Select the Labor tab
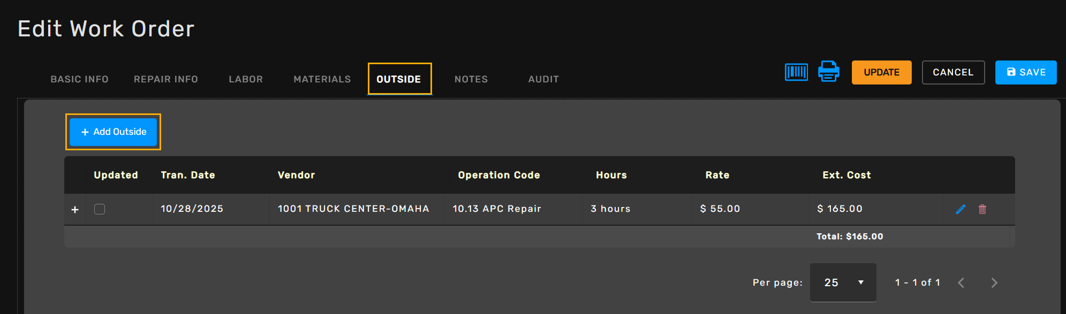This screenshot has height=314, width=1066. [x=246, y=79]
